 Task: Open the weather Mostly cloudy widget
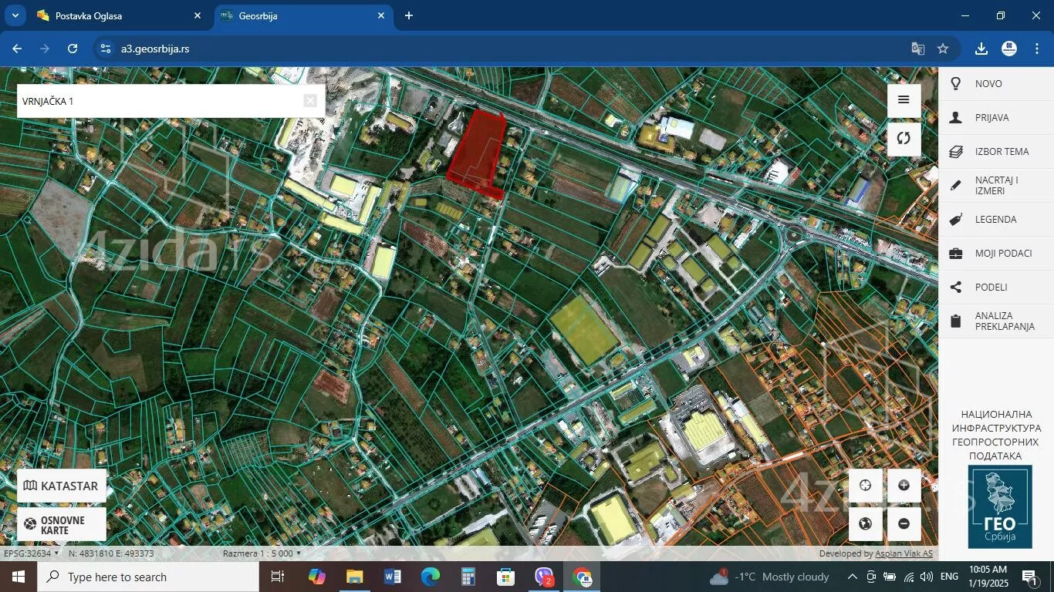pyautogui.click(x=769, y=577)
